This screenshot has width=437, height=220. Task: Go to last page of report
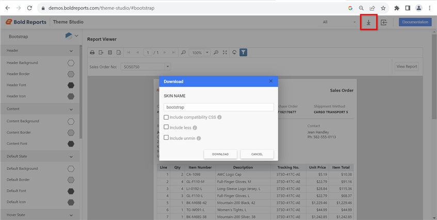click(174, 53)
